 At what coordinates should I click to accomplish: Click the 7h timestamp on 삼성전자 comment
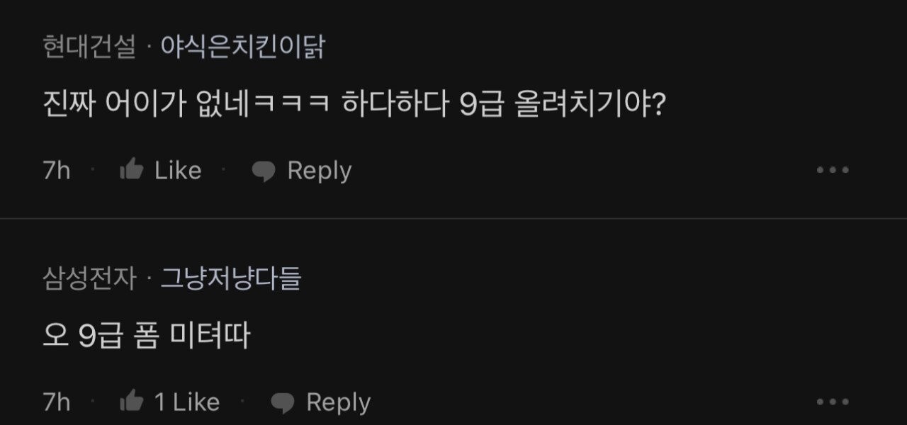pyautogui.click(x=57, y=402)
